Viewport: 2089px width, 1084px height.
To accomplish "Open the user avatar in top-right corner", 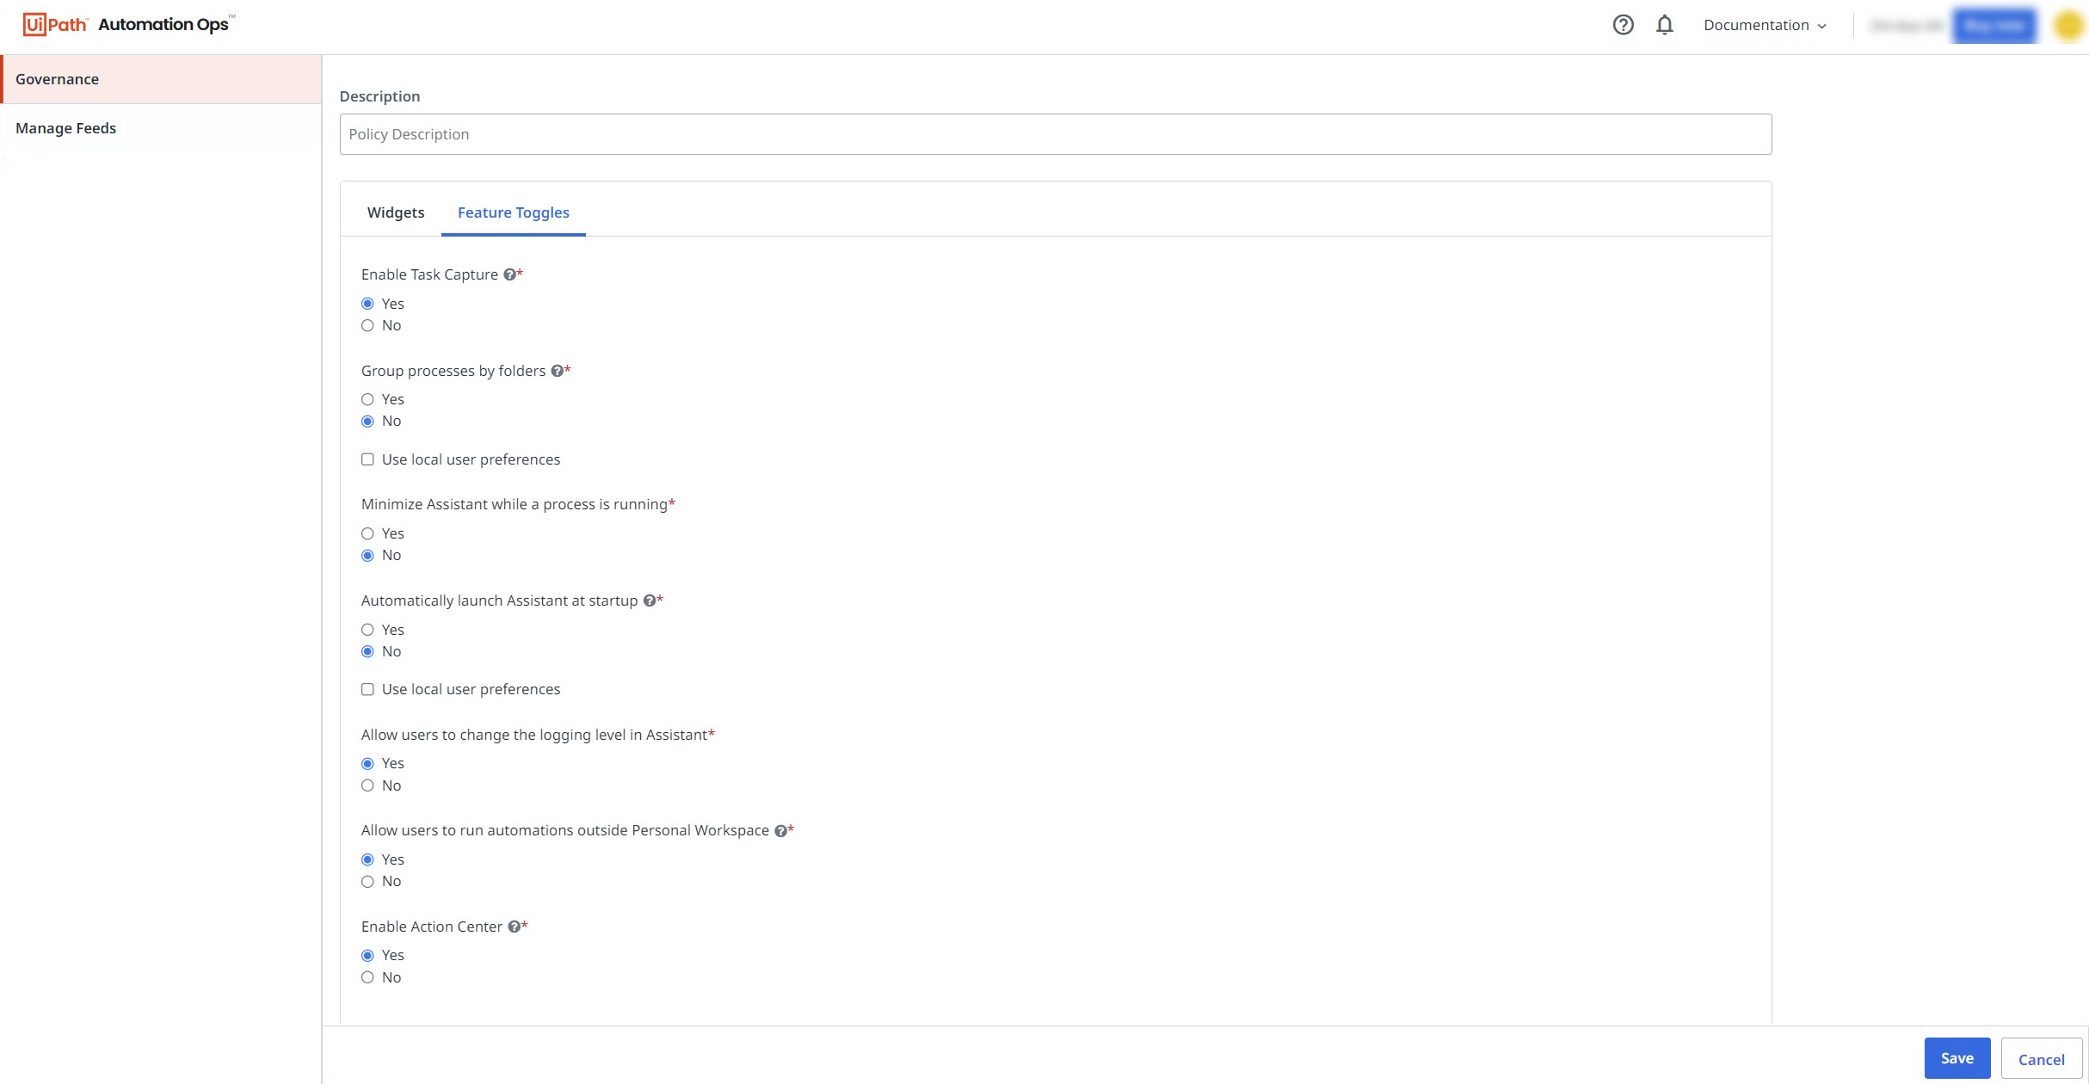I will tap(2068, 25).
